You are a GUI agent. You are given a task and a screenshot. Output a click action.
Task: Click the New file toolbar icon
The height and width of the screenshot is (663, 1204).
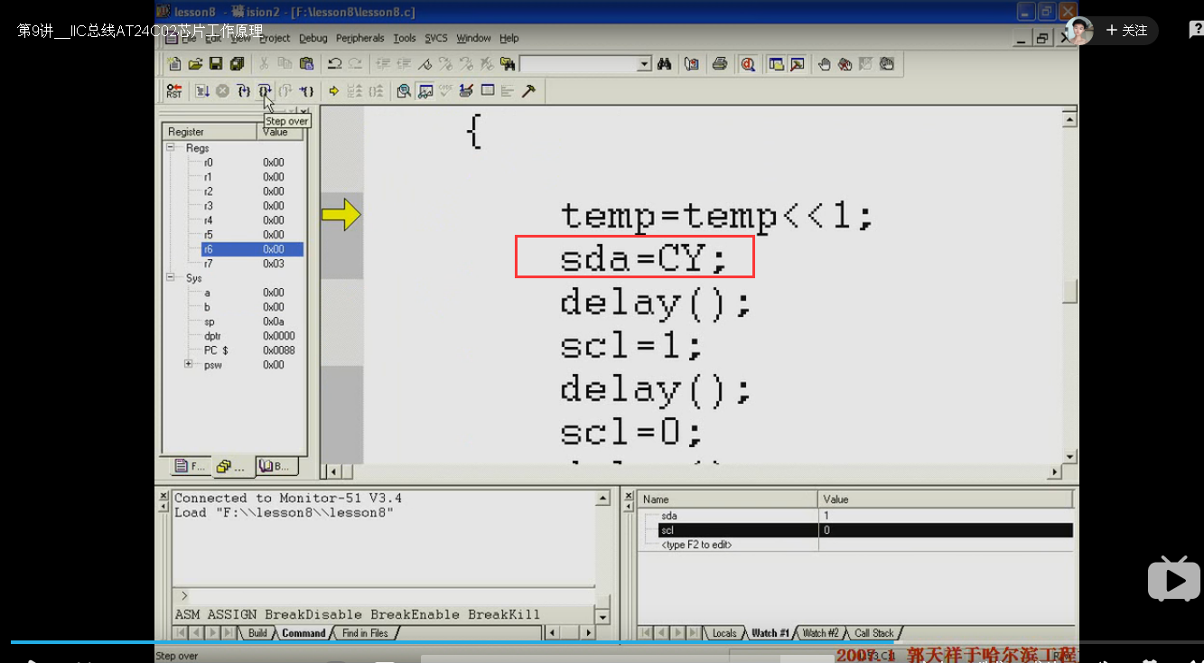[x=174, y=64]
